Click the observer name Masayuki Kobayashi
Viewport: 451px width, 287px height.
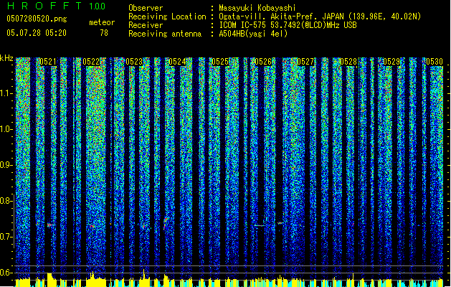(x=257, y=8)
